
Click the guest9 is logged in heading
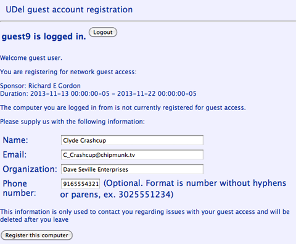click(44, 36)
